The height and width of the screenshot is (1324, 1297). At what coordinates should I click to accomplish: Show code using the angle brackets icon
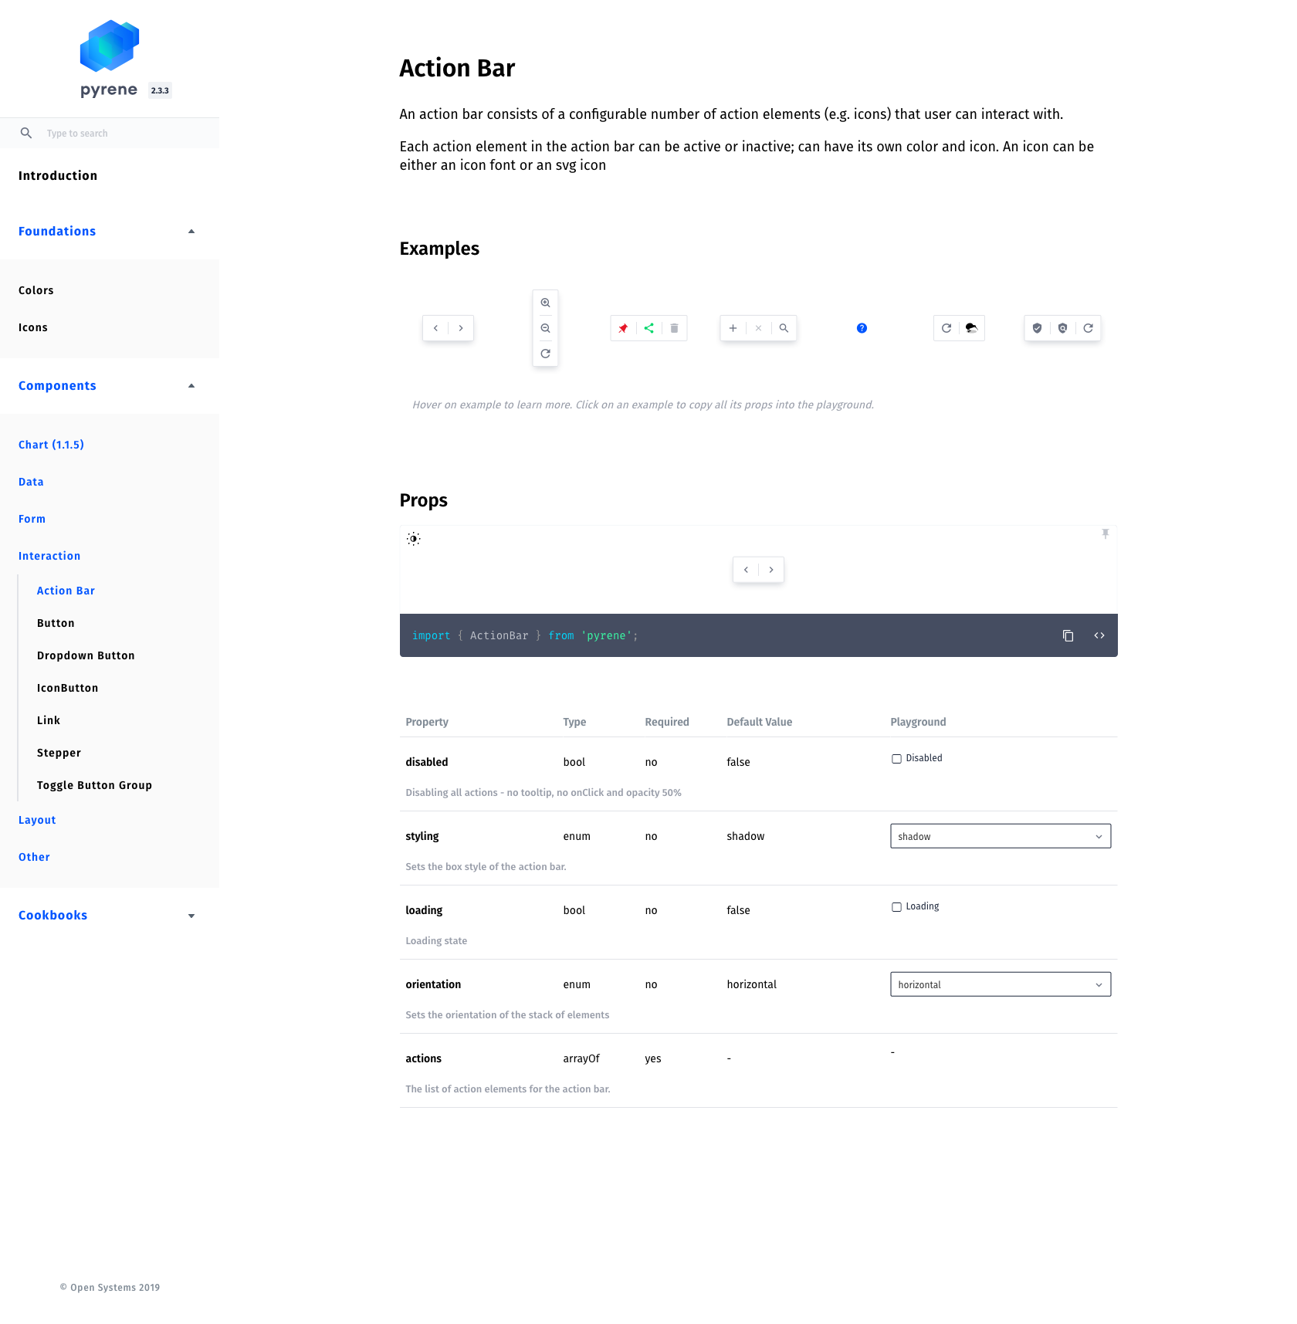tap(1099, 635)
